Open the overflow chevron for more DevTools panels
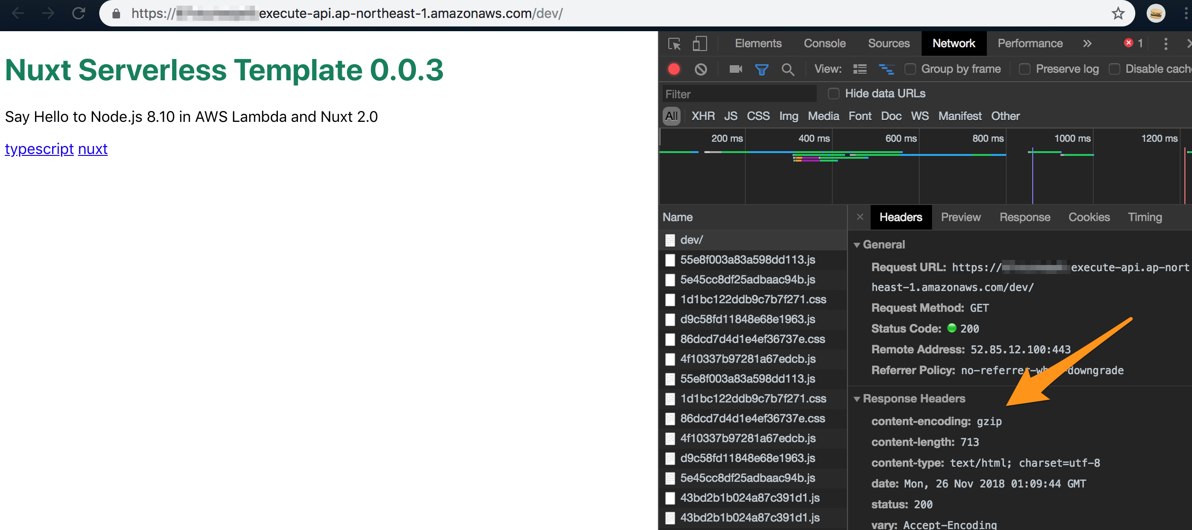The width and height of the screenshot is (1192, 530). coord(1088,43)
